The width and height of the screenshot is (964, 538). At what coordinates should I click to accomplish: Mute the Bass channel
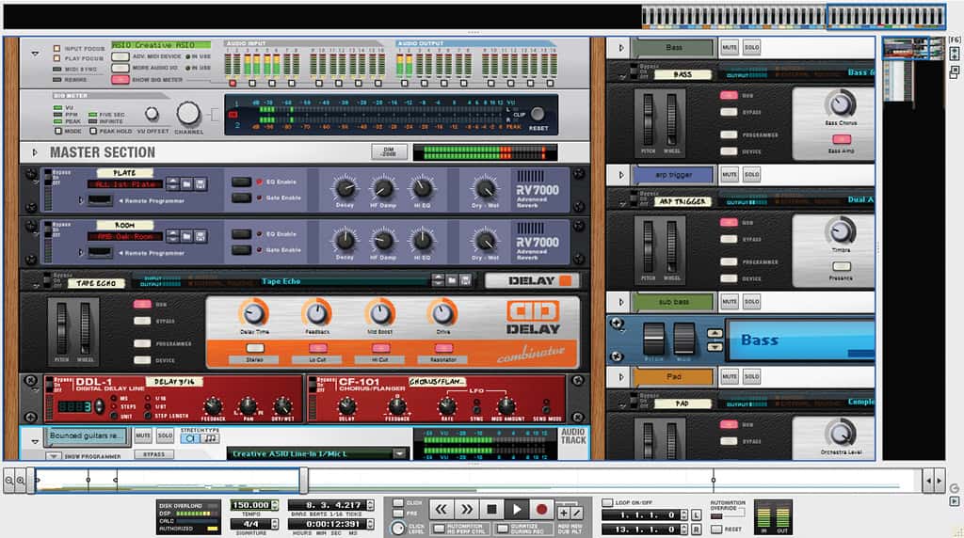730,47
